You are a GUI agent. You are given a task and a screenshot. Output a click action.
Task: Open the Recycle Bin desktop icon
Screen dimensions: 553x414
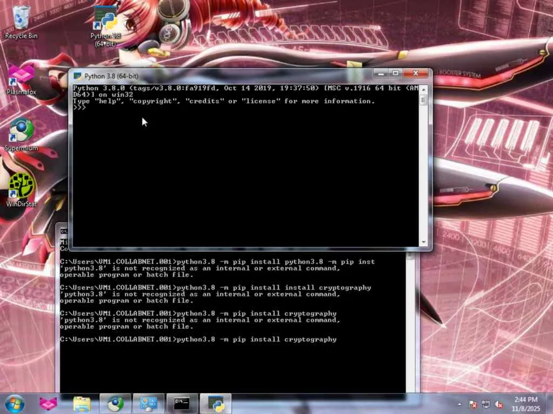pos(21,22)
